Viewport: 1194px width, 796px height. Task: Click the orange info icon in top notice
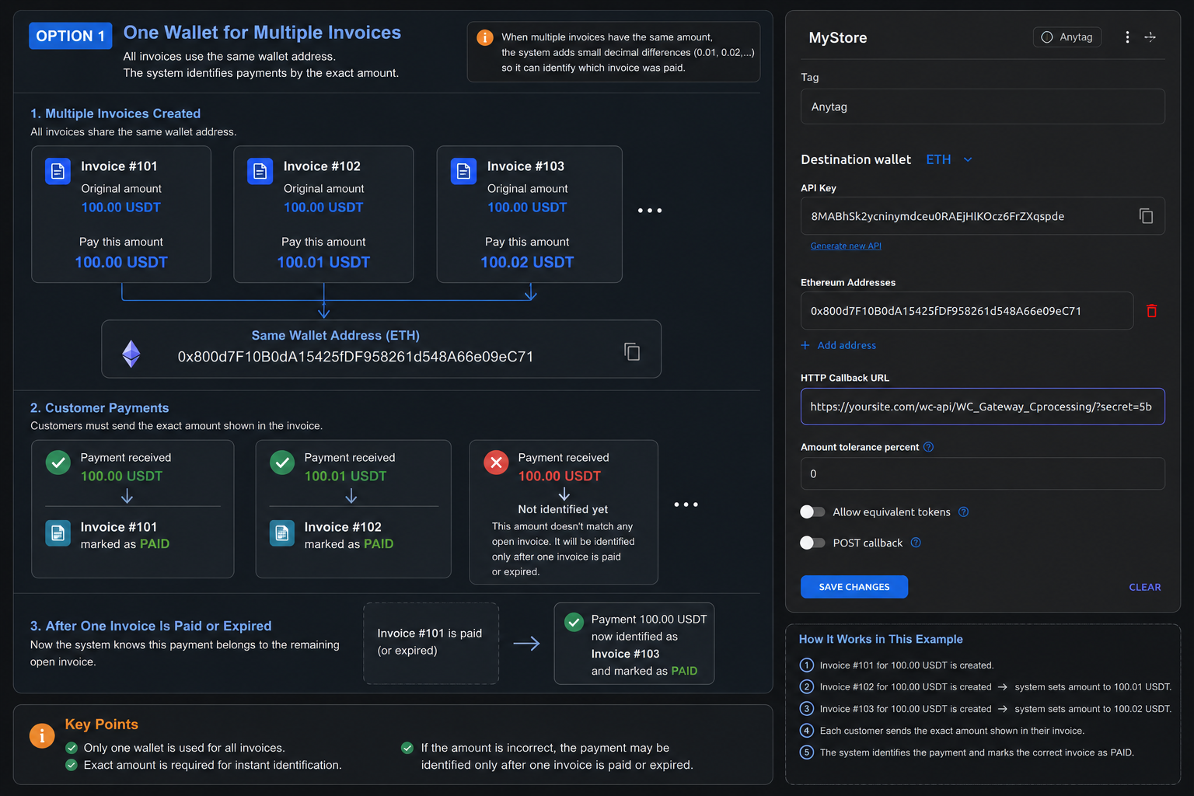point(484,37)
